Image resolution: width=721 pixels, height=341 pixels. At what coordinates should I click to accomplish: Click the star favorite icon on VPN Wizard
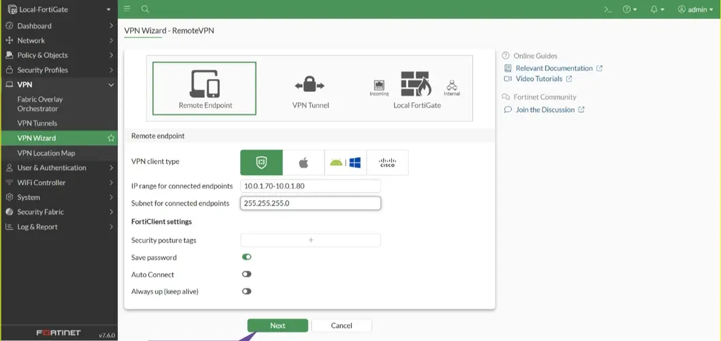coord(111,137)
